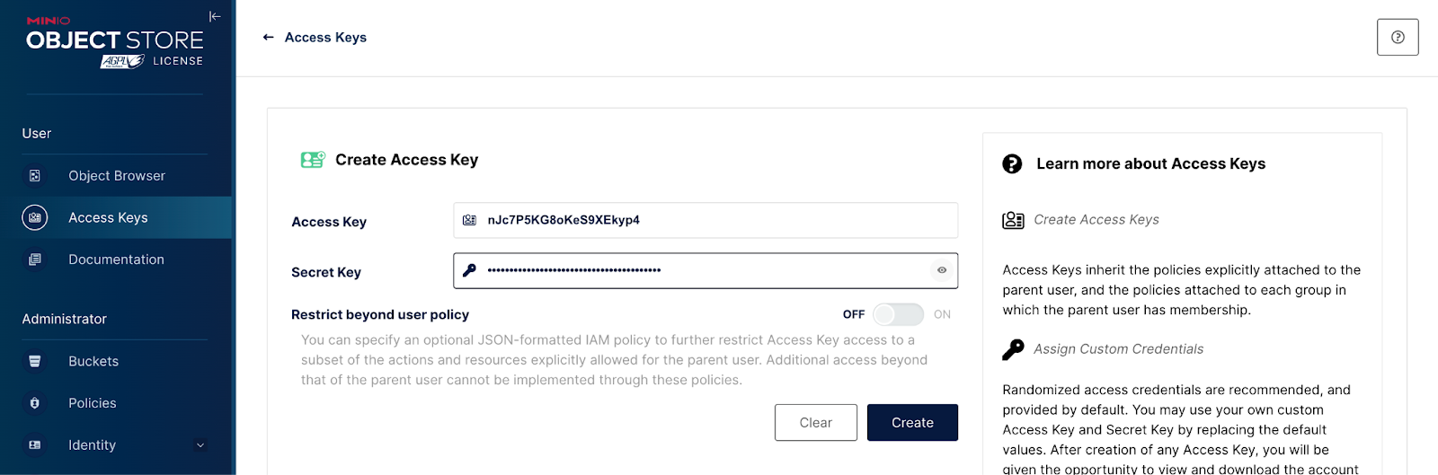Click the Create button

pyautogui.click(x=912, y=423)
